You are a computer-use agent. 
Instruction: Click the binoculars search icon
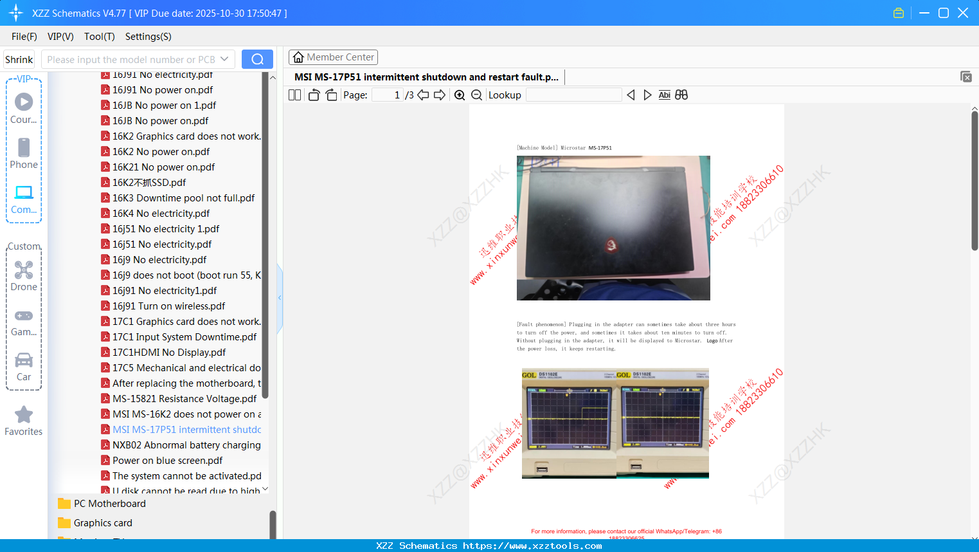click(681, 95)
